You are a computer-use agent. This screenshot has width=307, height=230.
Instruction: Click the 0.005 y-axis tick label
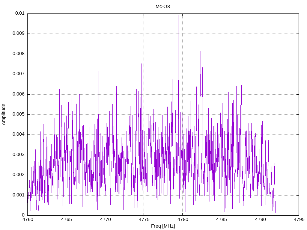point(19,114)
